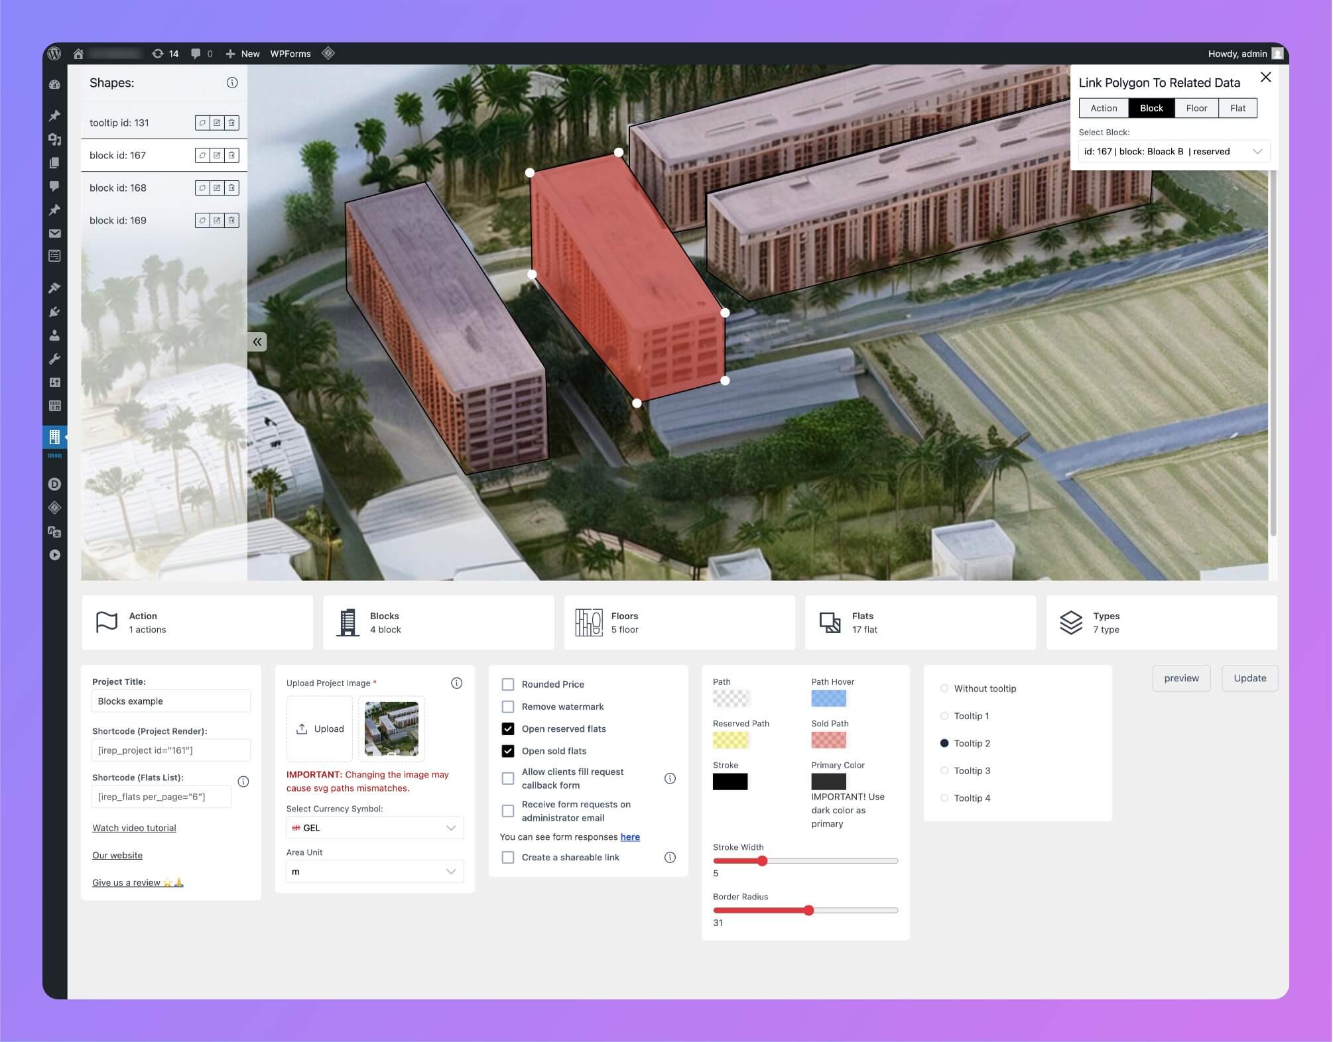1333x1042 pixels.
Task: Click the WordPress logo in the admin bar
Action: point(55,54)
